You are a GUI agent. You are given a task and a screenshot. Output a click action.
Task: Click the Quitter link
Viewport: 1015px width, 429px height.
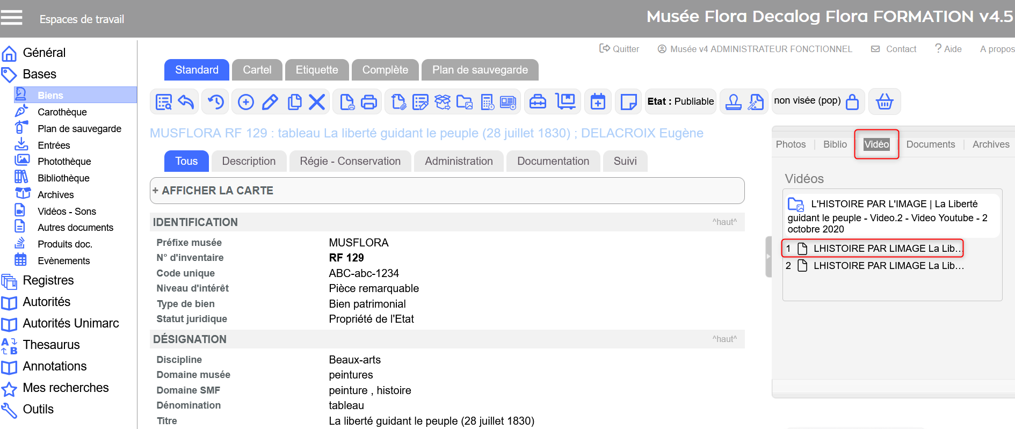[620, 49]
